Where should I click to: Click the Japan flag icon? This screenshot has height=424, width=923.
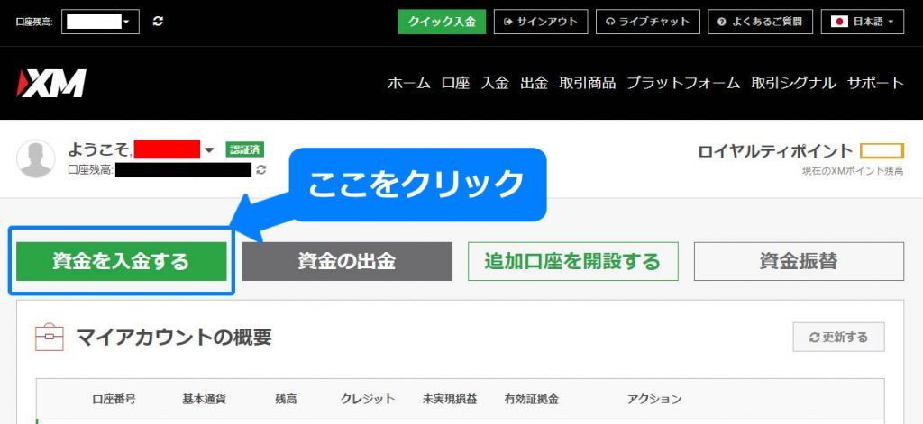pos(840,21)
